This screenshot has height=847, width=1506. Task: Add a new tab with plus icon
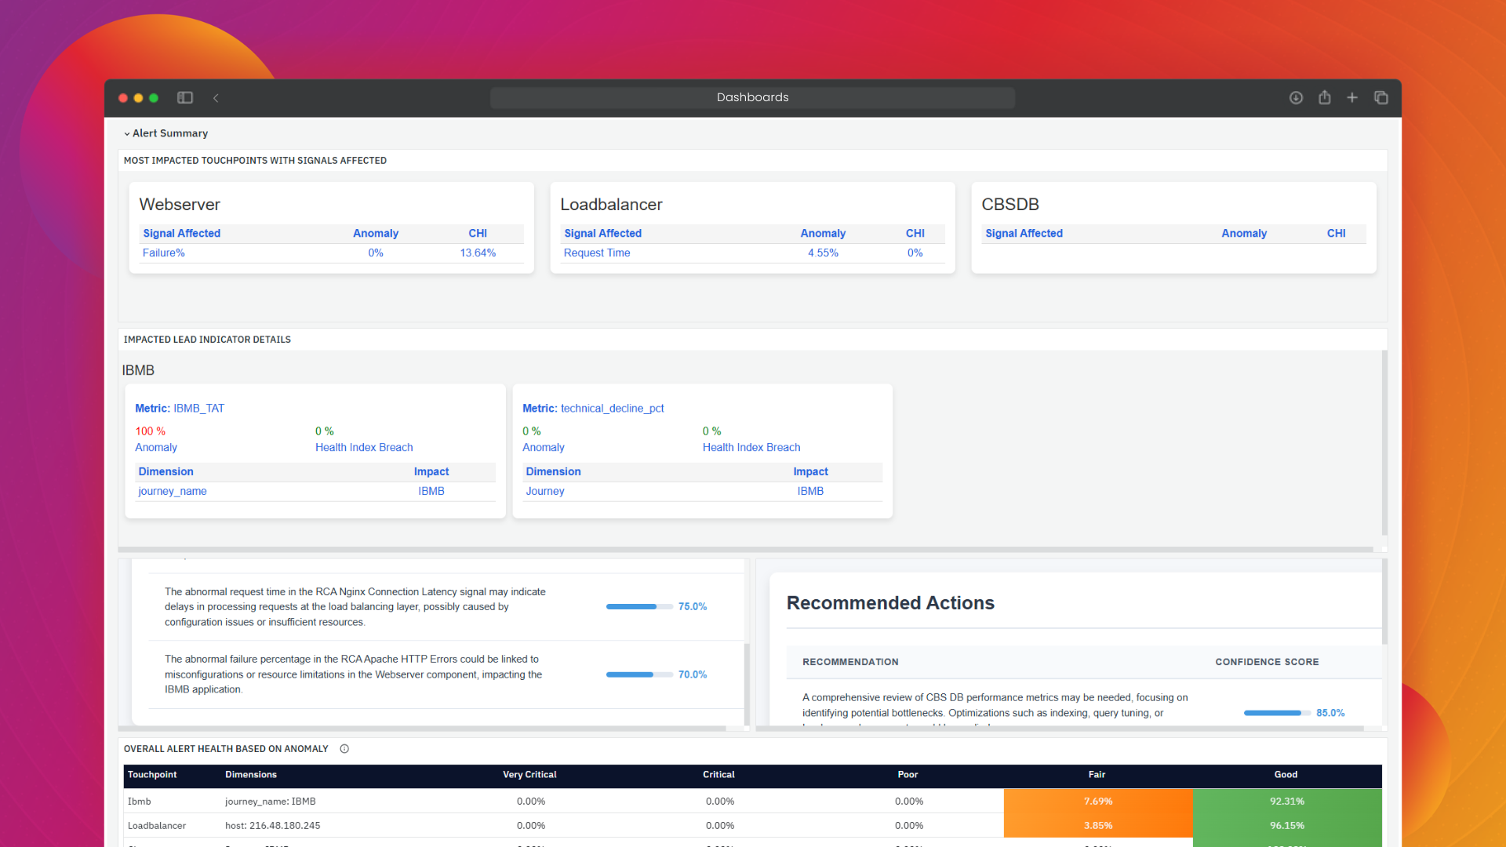[1352, 98]
